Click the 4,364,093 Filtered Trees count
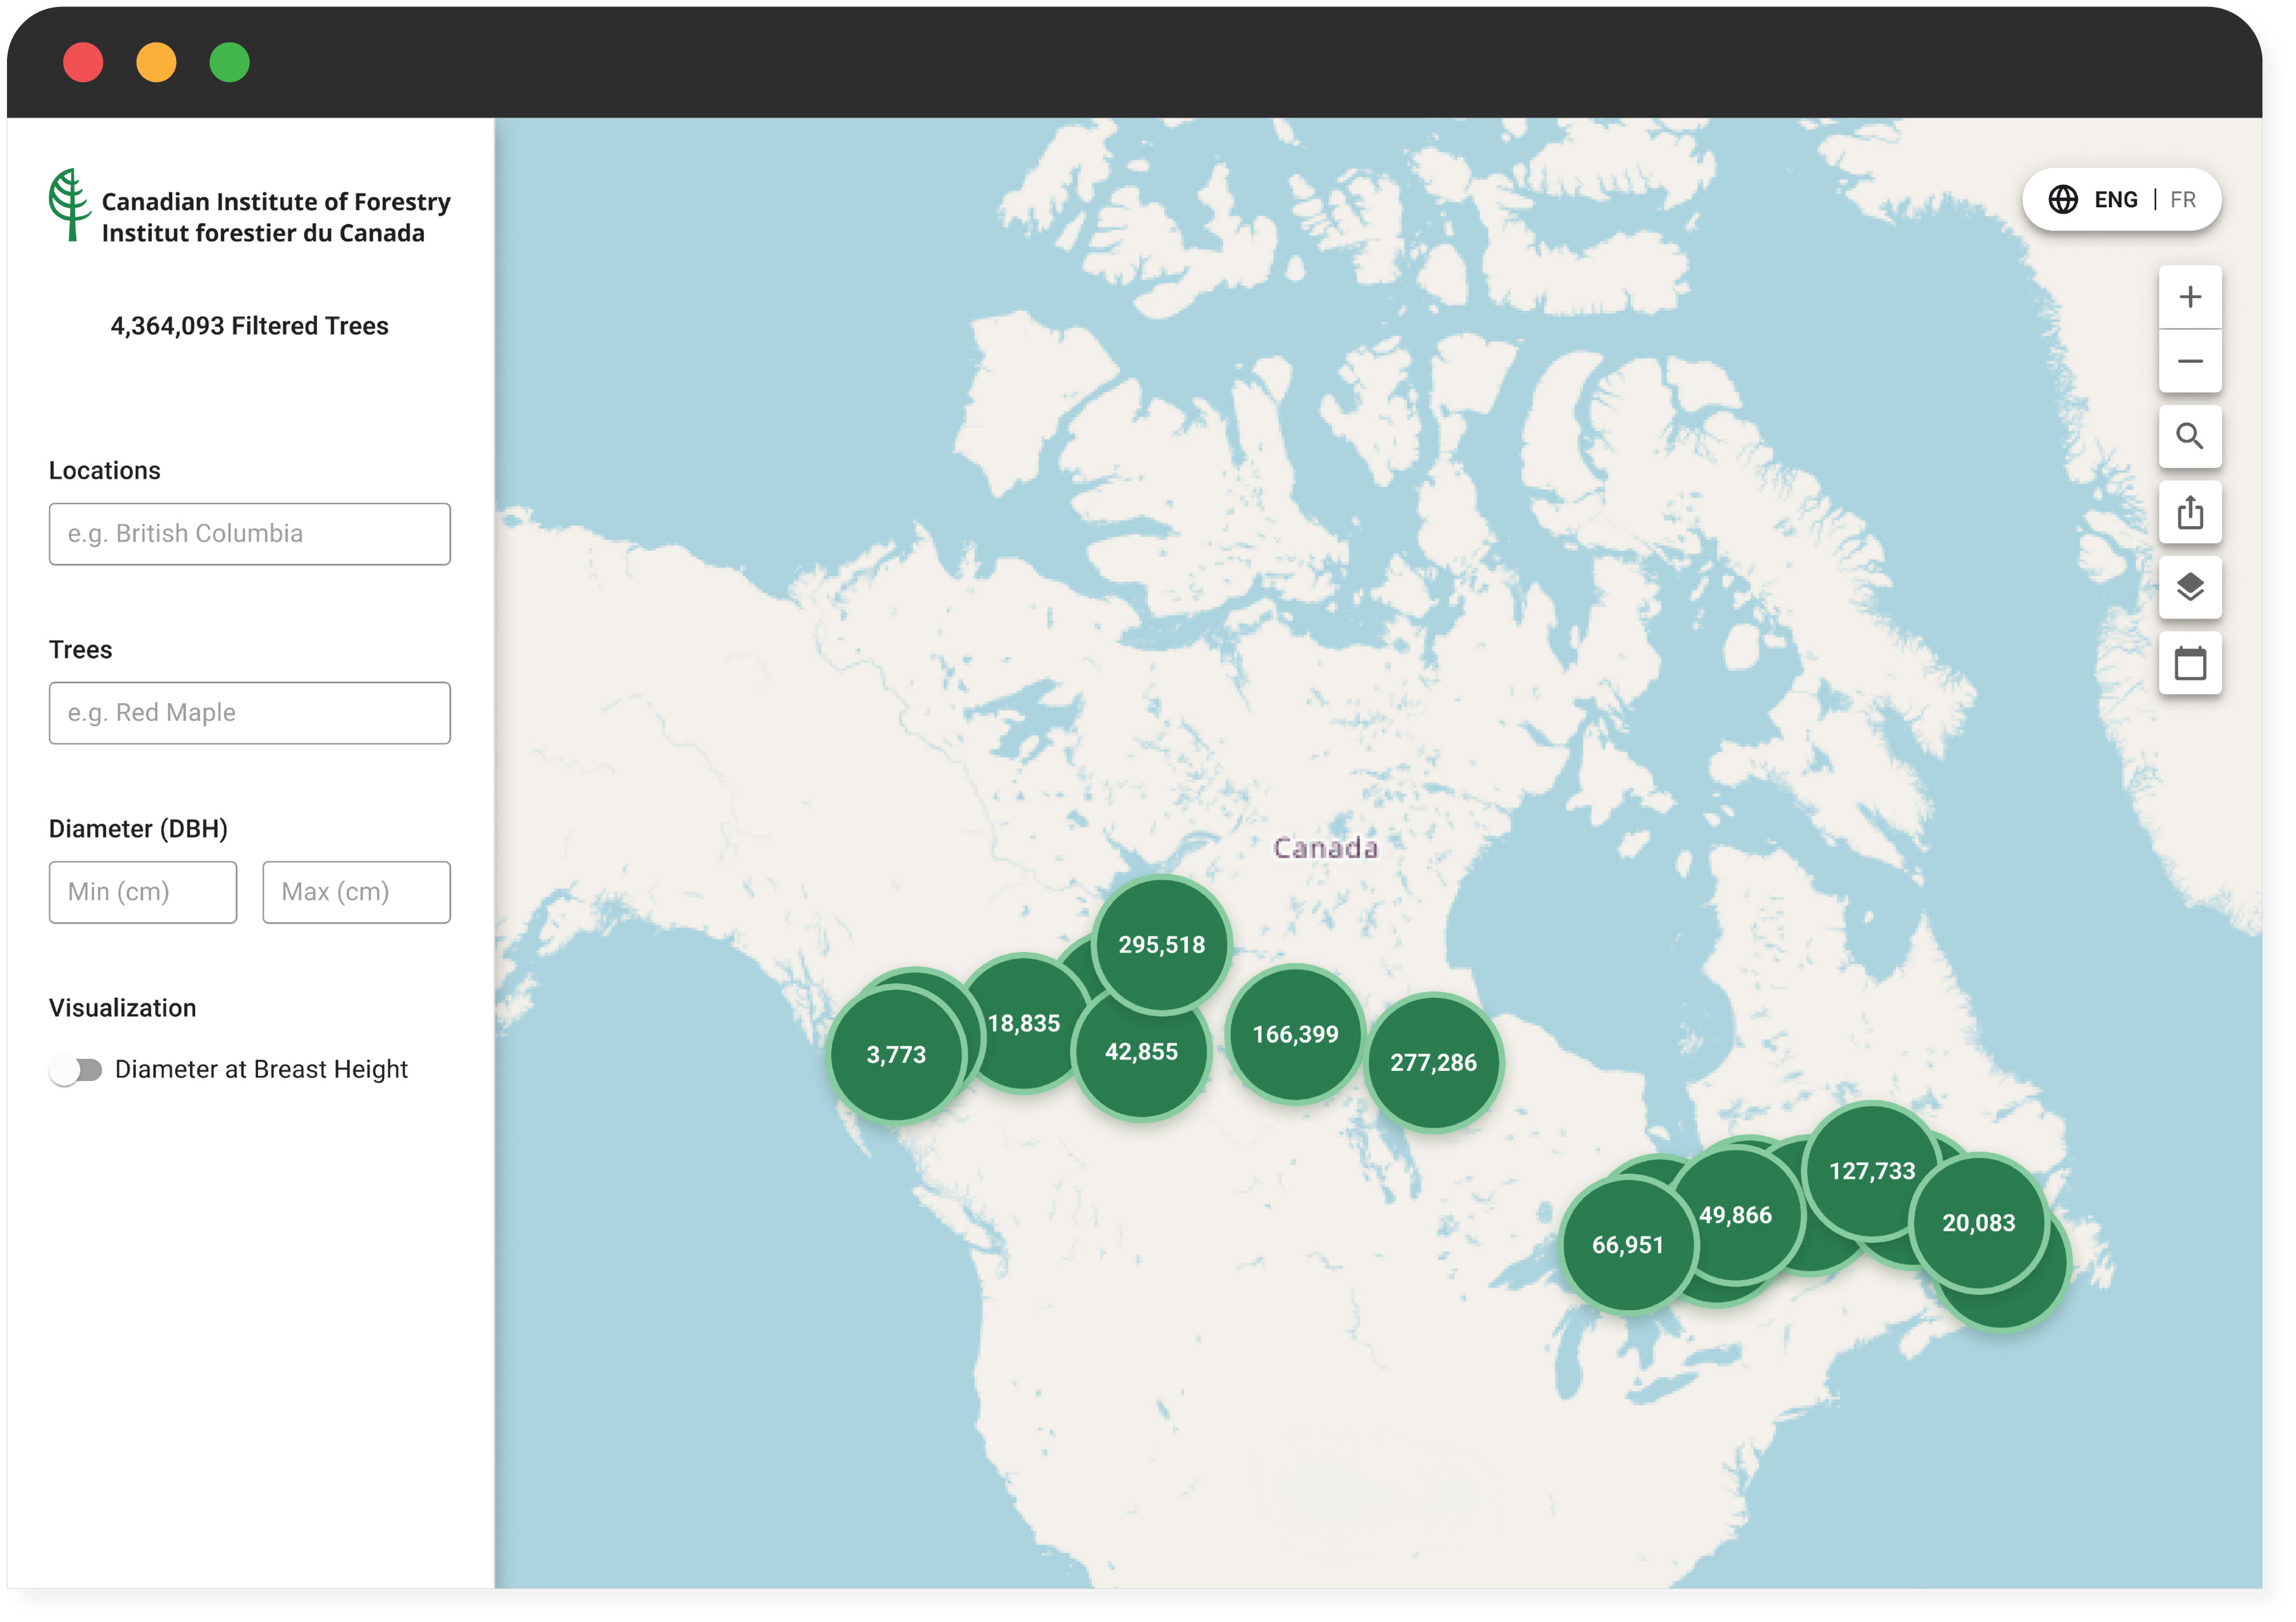 tap(250, 326)
